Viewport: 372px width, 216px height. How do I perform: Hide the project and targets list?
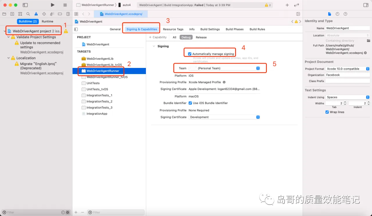[76, 29]
